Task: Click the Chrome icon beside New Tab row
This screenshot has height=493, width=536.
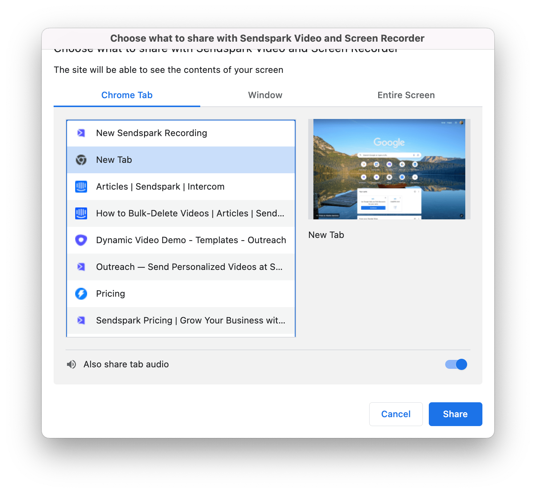Action: coord(81,160)
